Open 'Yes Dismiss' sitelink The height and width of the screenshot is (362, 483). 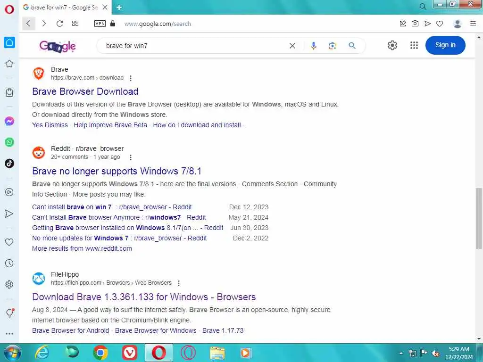click(50, 125)
